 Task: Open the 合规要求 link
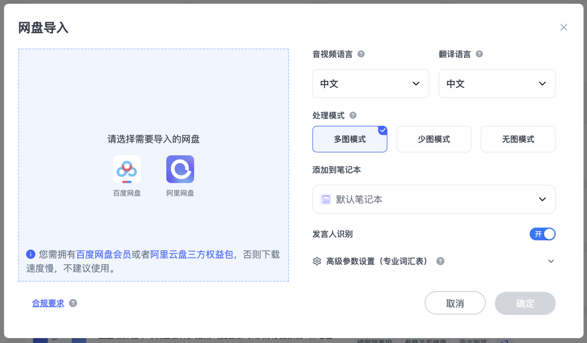click(x=48, y=303)
